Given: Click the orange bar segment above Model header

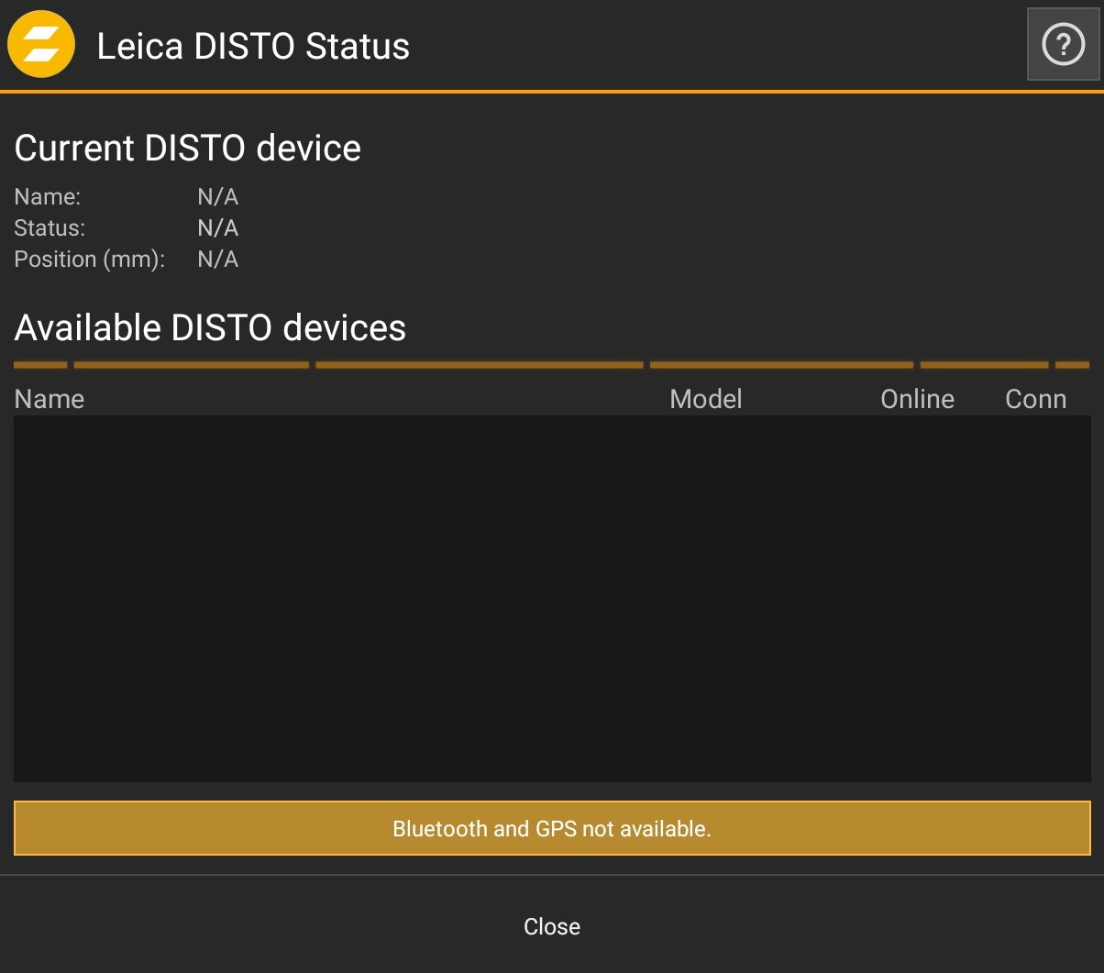Looking at the screenshot, I should [781, 365].
